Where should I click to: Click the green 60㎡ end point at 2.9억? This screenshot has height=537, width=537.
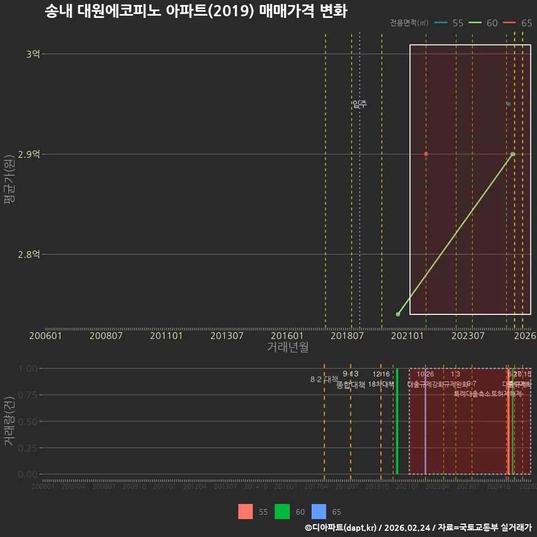pos(513,154)
